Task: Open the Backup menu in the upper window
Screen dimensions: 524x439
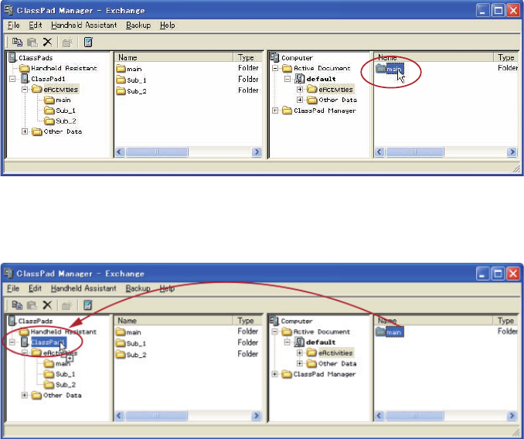Action: click(138, 26)
